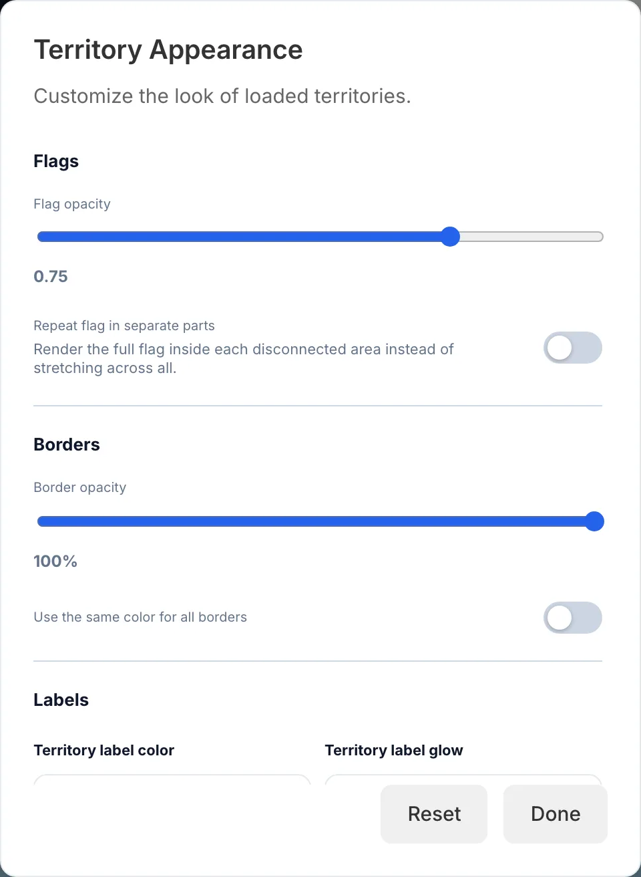Click the gray unfilled end of Flag opacity track
641x877 pixels.
[x=531, y=237]
